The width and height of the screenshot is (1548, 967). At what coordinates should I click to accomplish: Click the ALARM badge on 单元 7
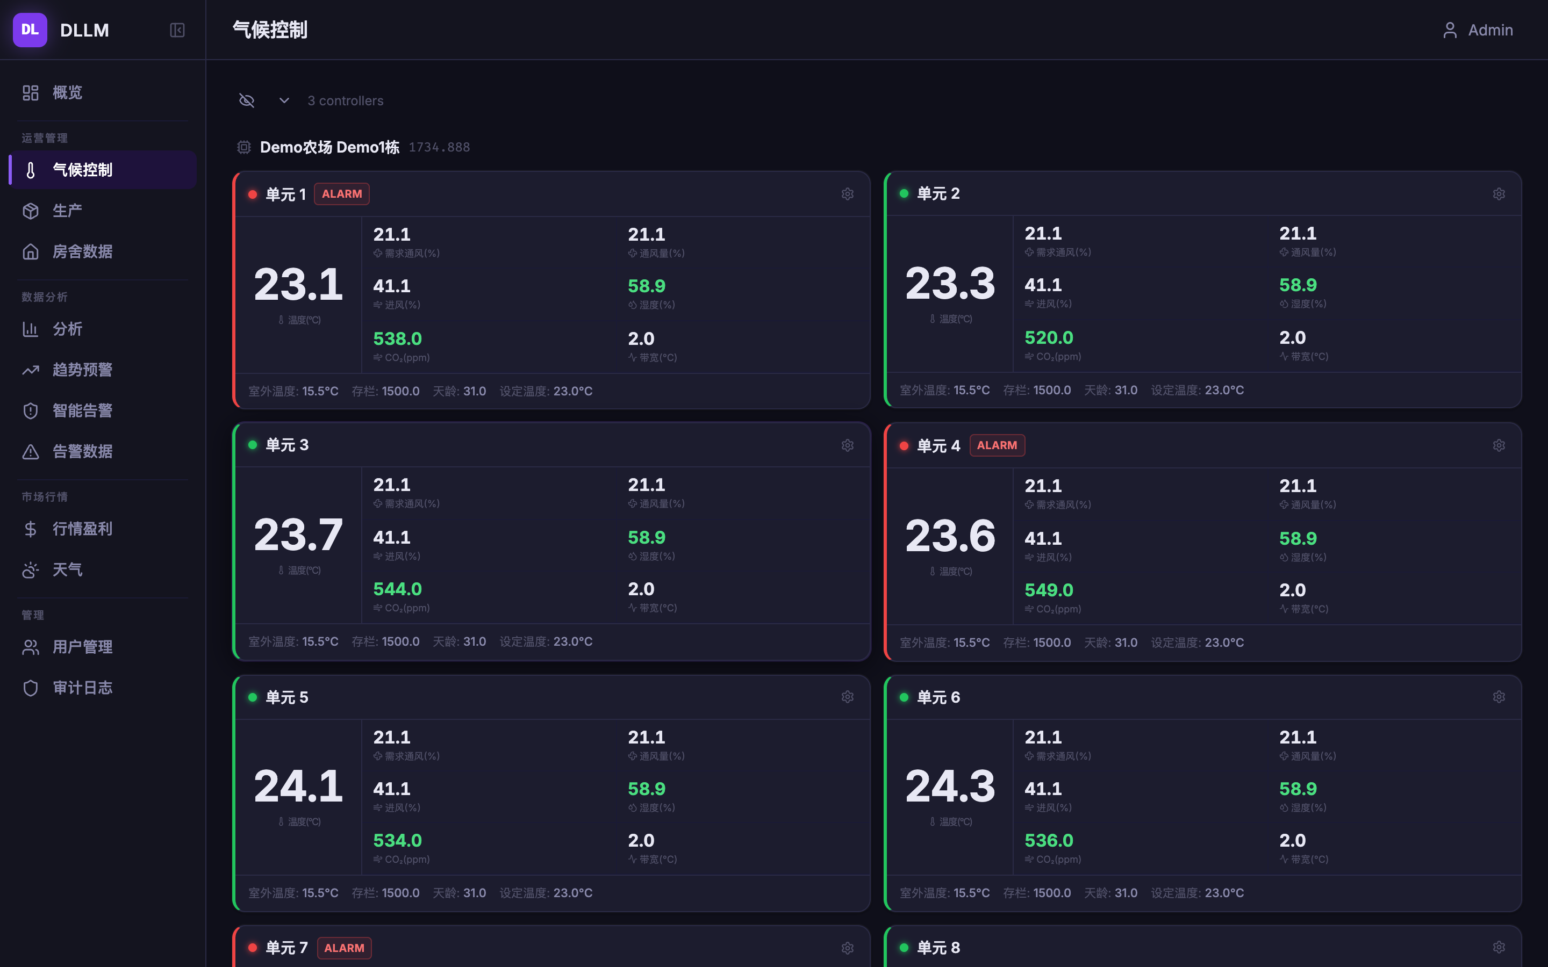(x=344, y=948)
